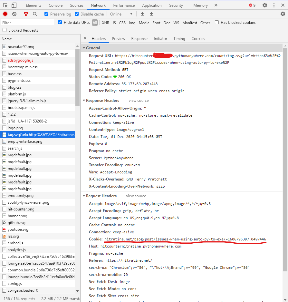This screenshot has height=302, width=288.
Task: Filter requests by Font type
Action: click(156, 23)
